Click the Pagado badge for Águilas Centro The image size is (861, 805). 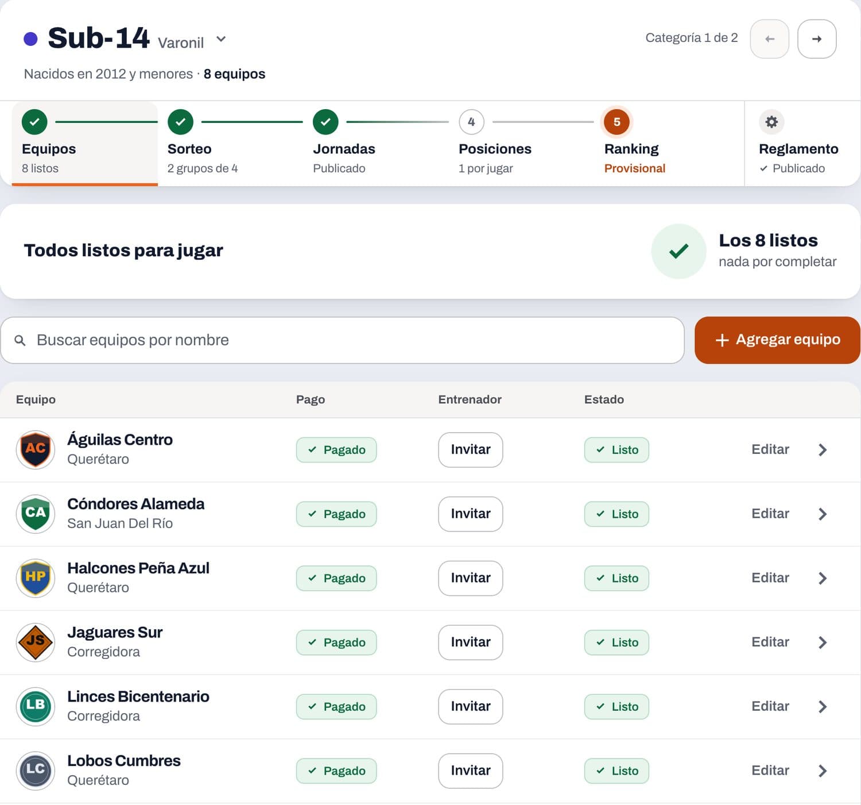pos(336,450)
